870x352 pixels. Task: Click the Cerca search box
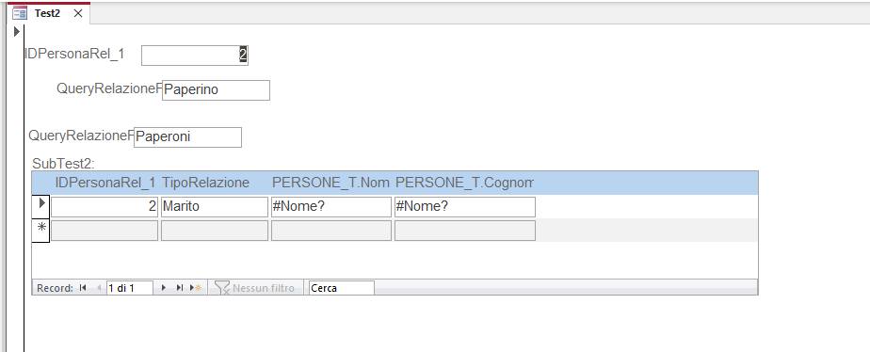[341, 288]
